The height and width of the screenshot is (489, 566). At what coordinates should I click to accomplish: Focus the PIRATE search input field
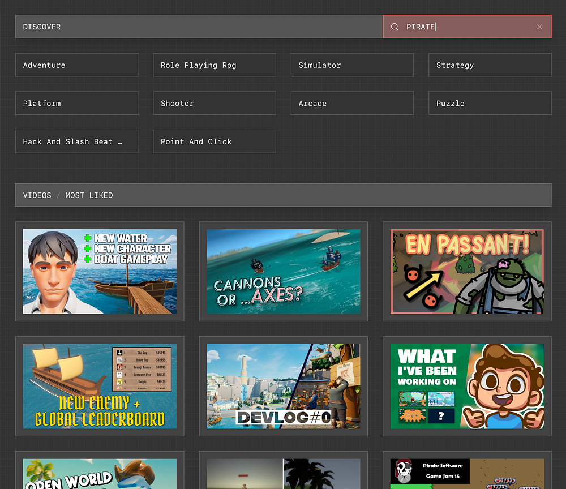click(x=467, y=27)
